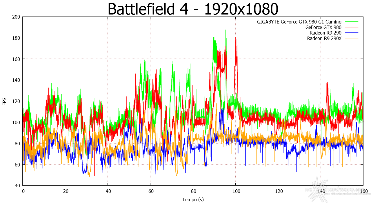
Task: Click the "Radeon R9 290X" legend label
Action: (324, 38)
